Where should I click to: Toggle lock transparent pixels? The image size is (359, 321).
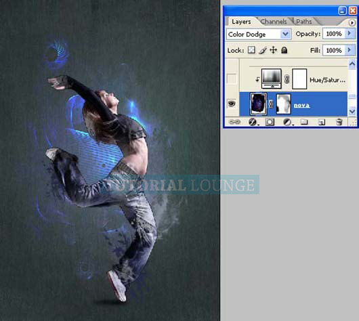[x=251, y=50]
